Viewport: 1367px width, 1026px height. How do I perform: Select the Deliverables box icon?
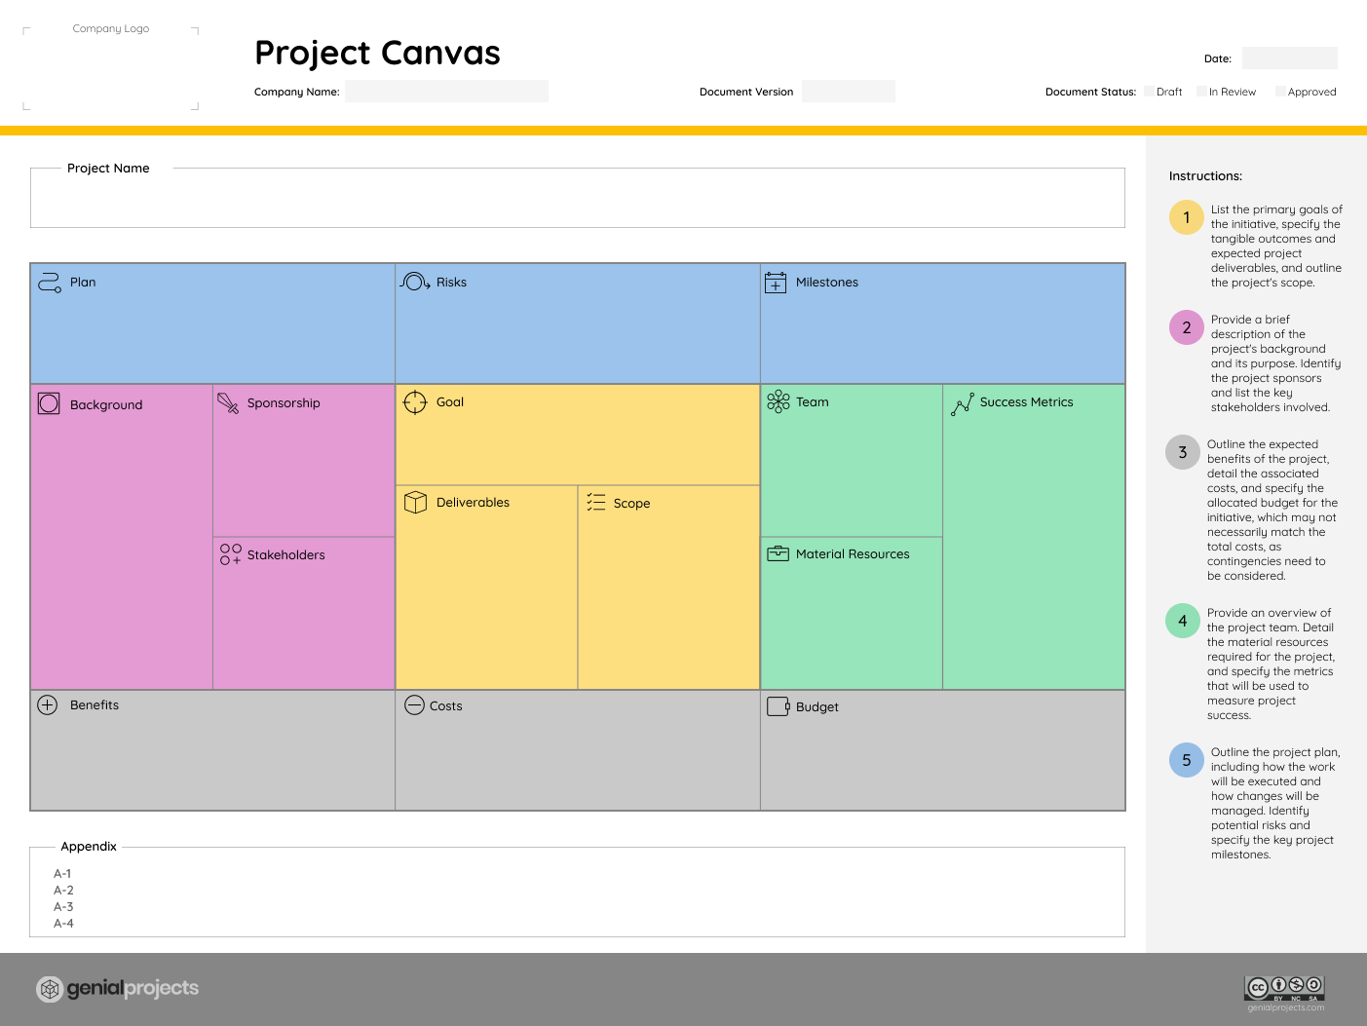click(415, 502)
